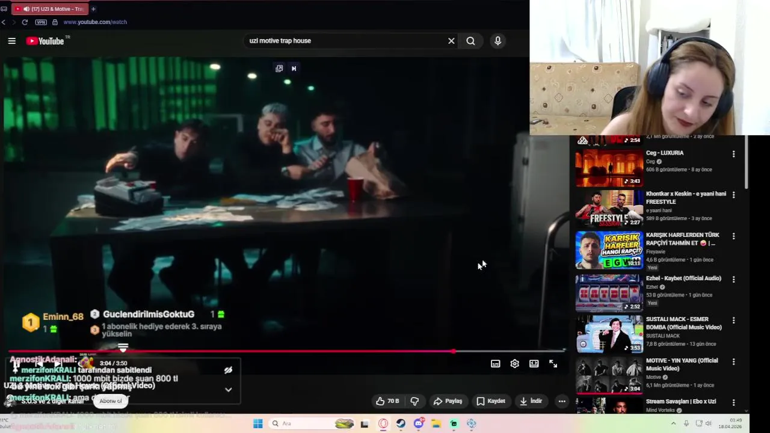Enter fullscreen mode
This screenshot has height=433, width=770.
click(553, 364)
